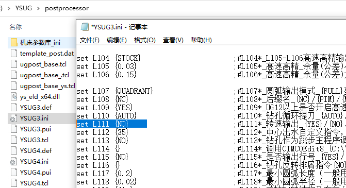The image size is (346, 188).
Task: Select file name YSUG3.pui in Explorer
Action: 35,129
